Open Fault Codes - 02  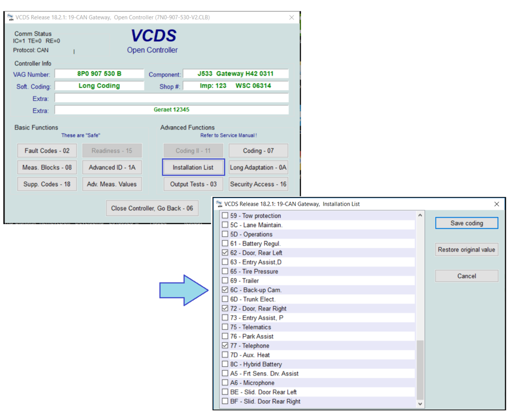[47, 151]
